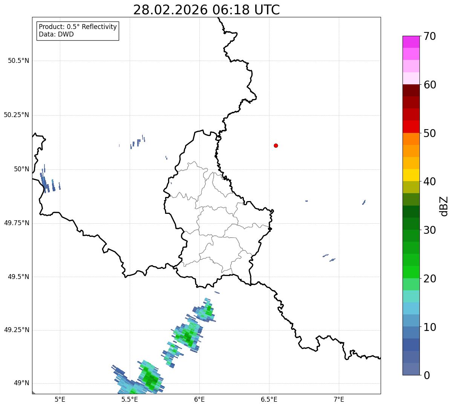
Task: Click the 'Product: 0.5° Reflectivity' label
Action: point(78,27)
